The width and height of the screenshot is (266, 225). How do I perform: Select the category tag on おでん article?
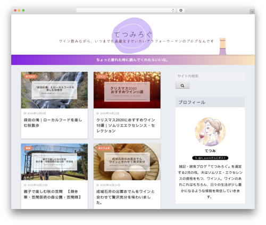pos(104,148)
